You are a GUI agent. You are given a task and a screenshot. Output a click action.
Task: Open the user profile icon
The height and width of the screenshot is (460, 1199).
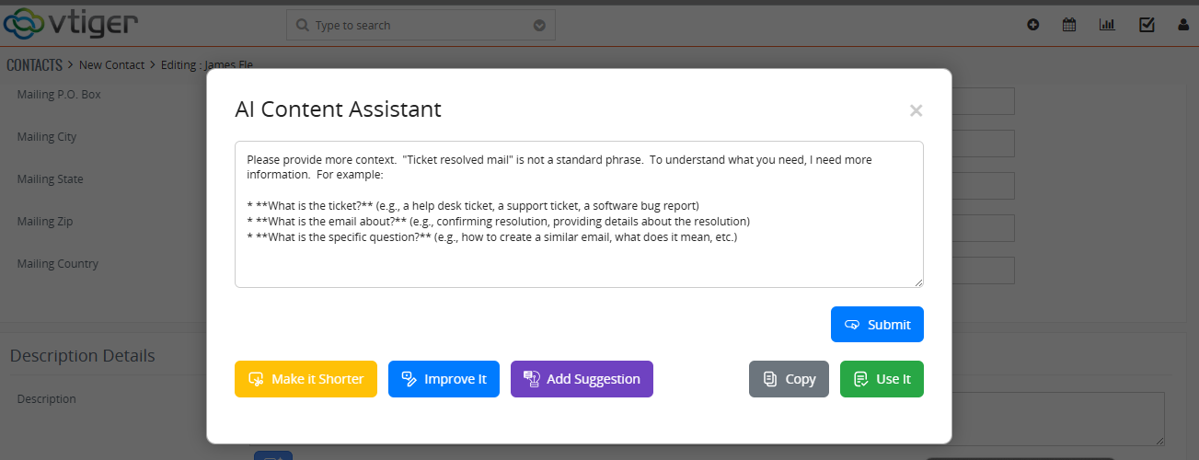pyautogui.click(x=1184, y=25)
